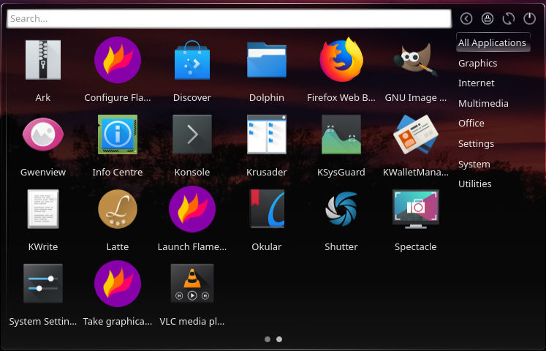Launch Firefox Web Browser

click(x=341, y=60)
